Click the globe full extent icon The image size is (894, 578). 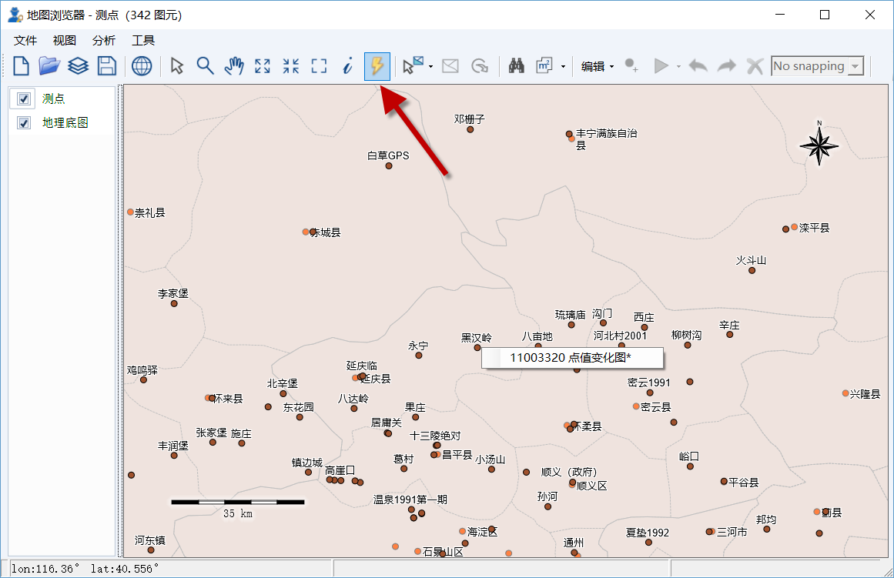coord(142,66)
